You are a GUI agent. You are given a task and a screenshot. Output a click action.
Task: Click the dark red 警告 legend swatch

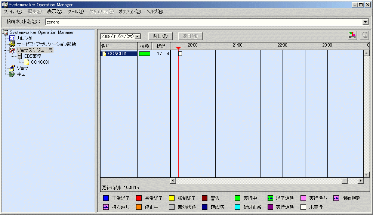pos(204,198)
